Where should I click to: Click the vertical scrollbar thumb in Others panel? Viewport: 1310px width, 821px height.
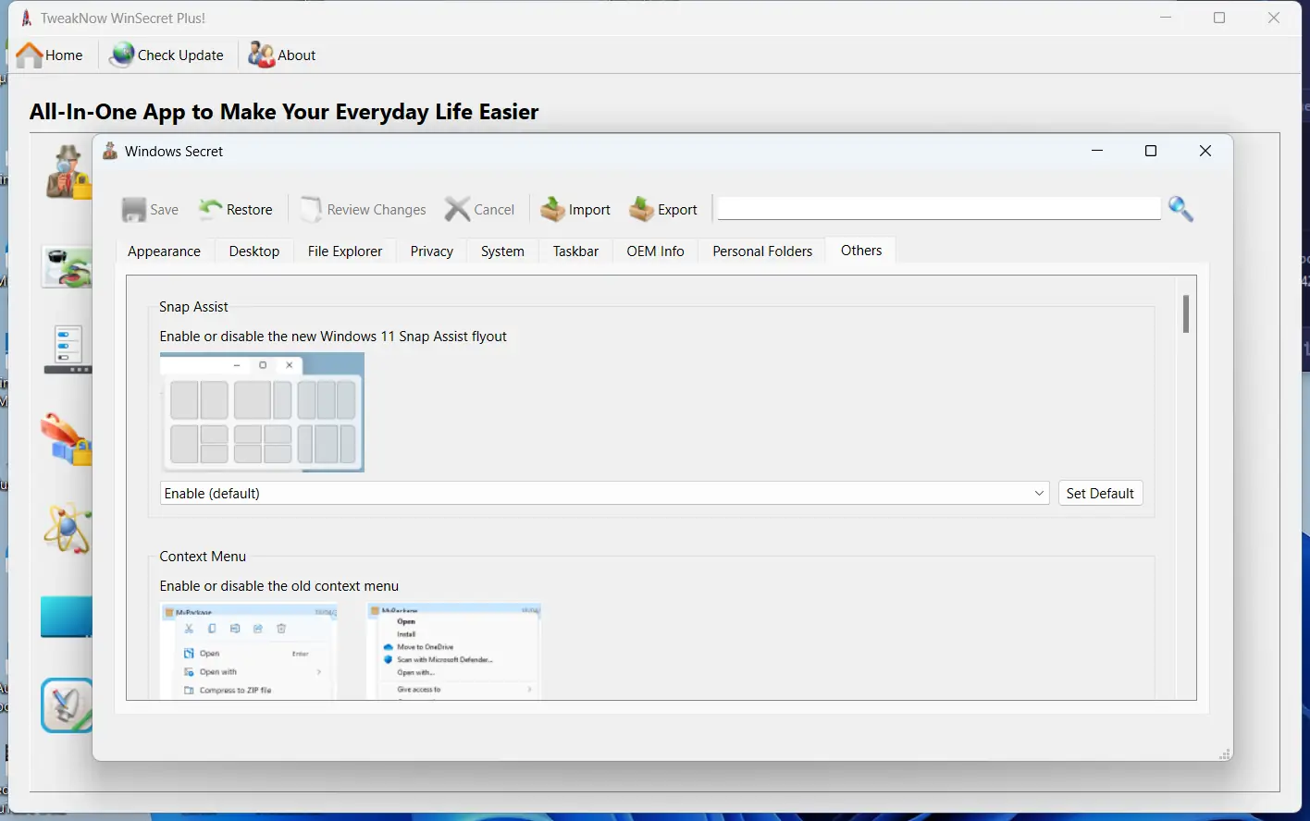pyautogui.click(x=1186, y=313)
